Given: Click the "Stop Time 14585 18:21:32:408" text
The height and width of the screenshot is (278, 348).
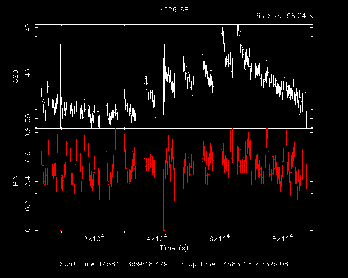Looking at the screenshot, I should point(235,264).
